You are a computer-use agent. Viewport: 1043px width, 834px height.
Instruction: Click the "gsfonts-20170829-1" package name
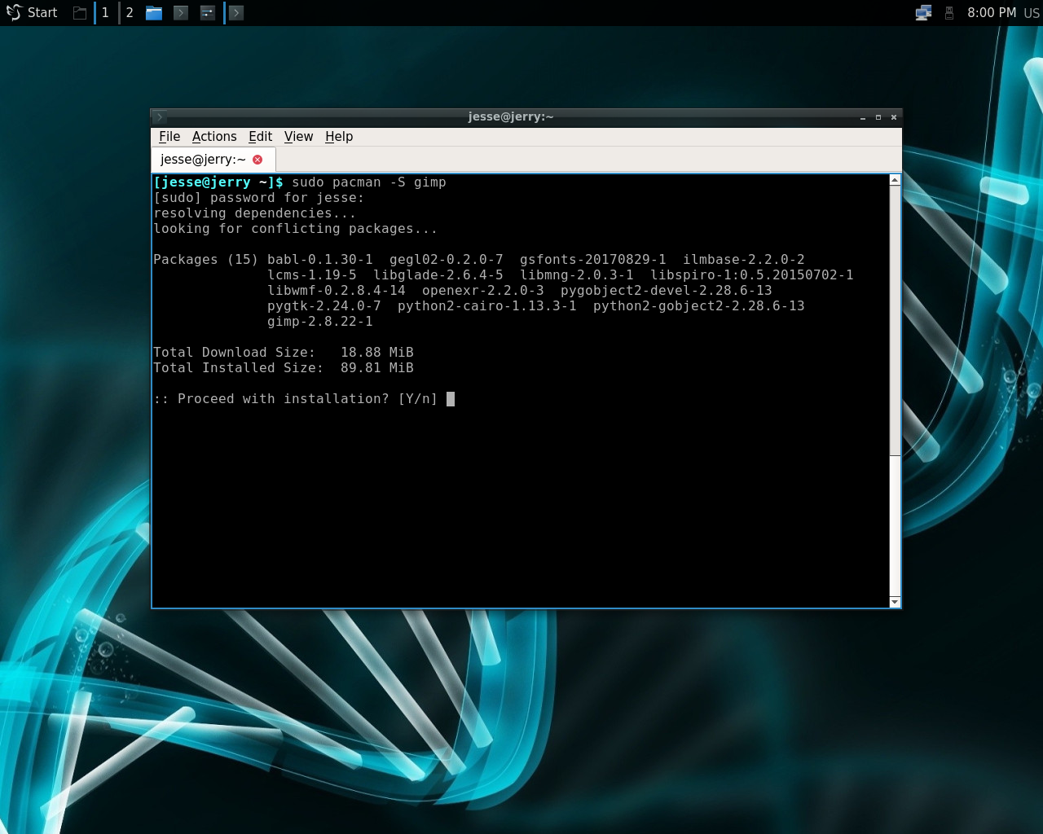[x=593, y=260]
